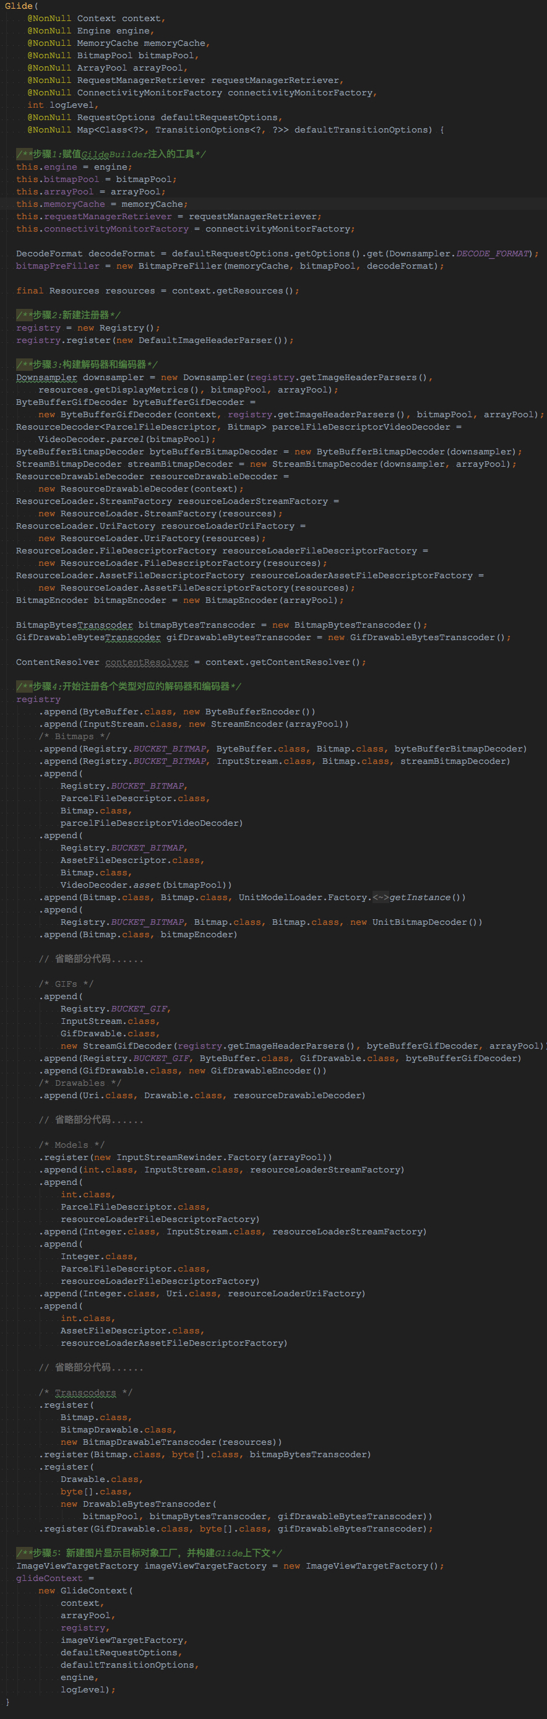Click the '/* GIFs */' comment
The height and width of the screenshot is (1719, 547).
[x=66, y=984]
